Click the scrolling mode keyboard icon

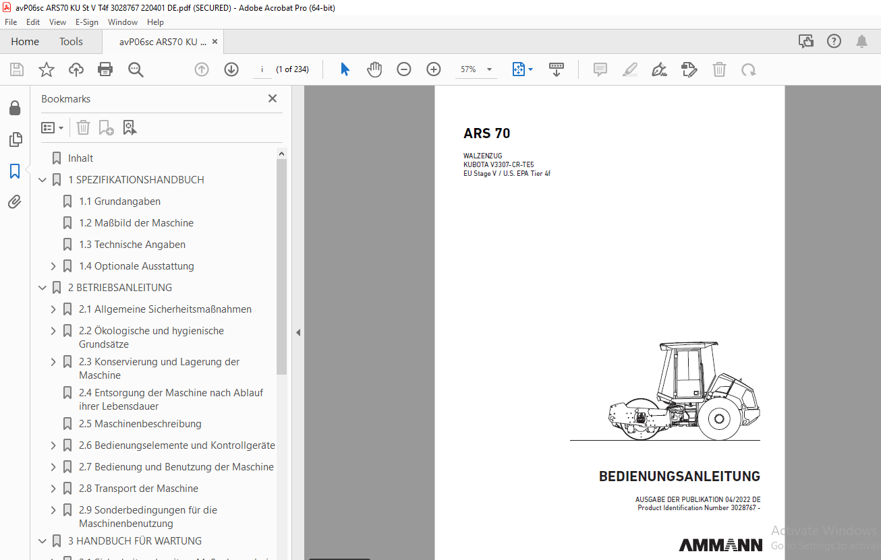(557, 69)
